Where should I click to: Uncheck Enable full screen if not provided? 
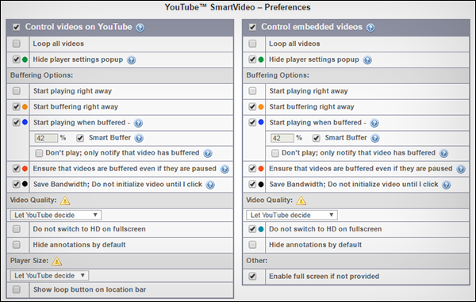pos(252,276)
